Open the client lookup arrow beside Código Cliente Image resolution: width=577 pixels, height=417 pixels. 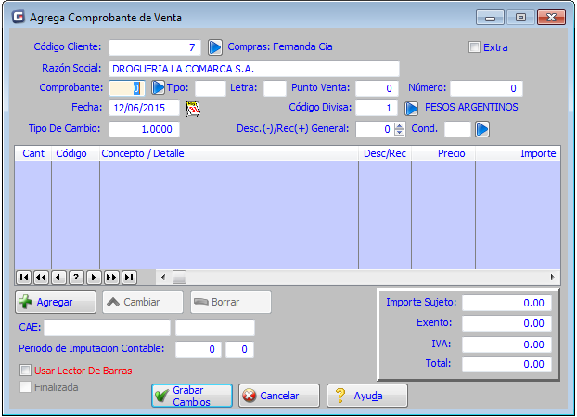pos(214,46)
